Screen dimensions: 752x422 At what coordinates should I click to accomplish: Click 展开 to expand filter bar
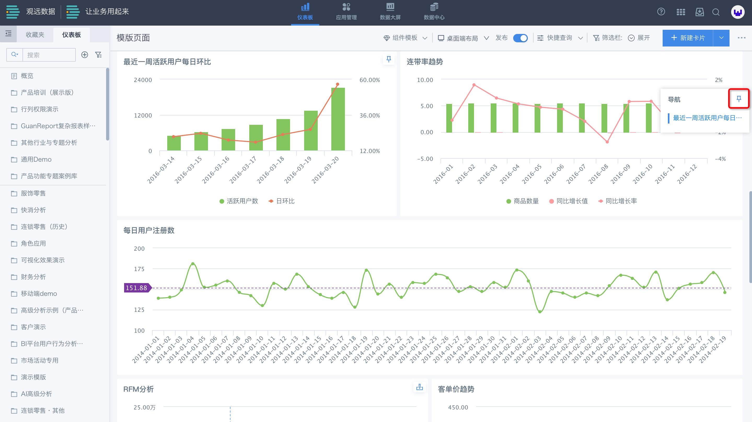[x=639, y=38]
